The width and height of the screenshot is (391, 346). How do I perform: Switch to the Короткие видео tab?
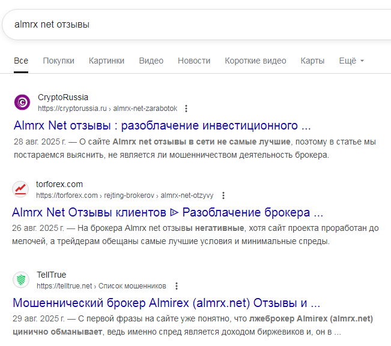coord(255,61)
